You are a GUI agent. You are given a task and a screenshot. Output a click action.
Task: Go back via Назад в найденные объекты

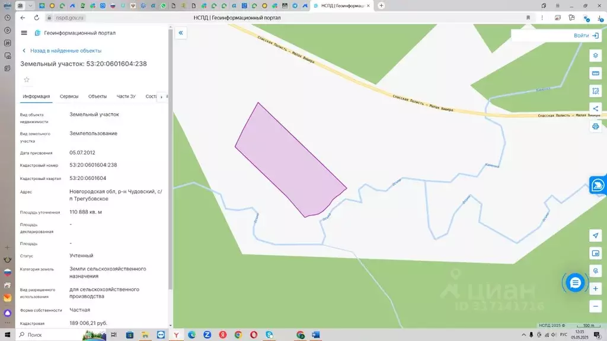pos(62,51)
